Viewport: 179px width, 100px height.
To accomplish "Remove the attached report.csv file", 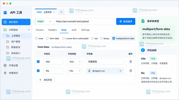I will [121, 71].
